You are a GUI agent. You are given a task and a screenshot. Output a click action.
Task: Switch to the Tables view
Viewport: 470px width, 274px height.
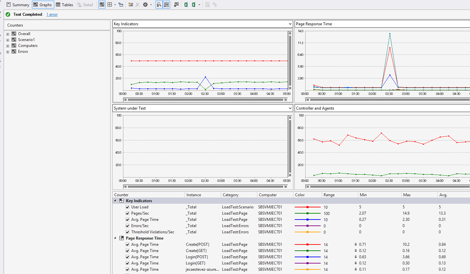[64, 5]
